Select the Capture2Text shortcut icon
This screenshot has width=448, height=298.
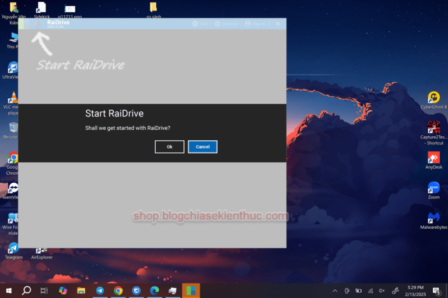(433, 128)
